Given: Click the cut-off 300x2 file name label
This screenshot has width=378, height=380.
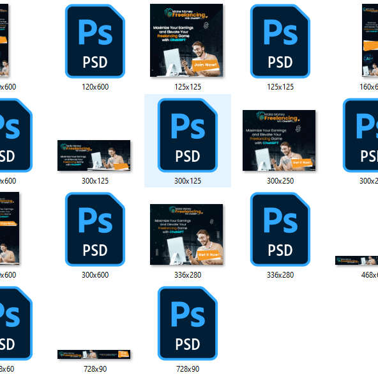Looking at the screenshot, I should tap(368, 181).
